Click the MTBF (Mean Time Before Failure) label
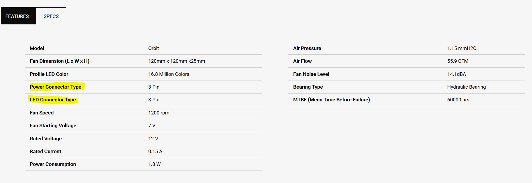Screen dimensions: 532x183 [x=331, y=100]
